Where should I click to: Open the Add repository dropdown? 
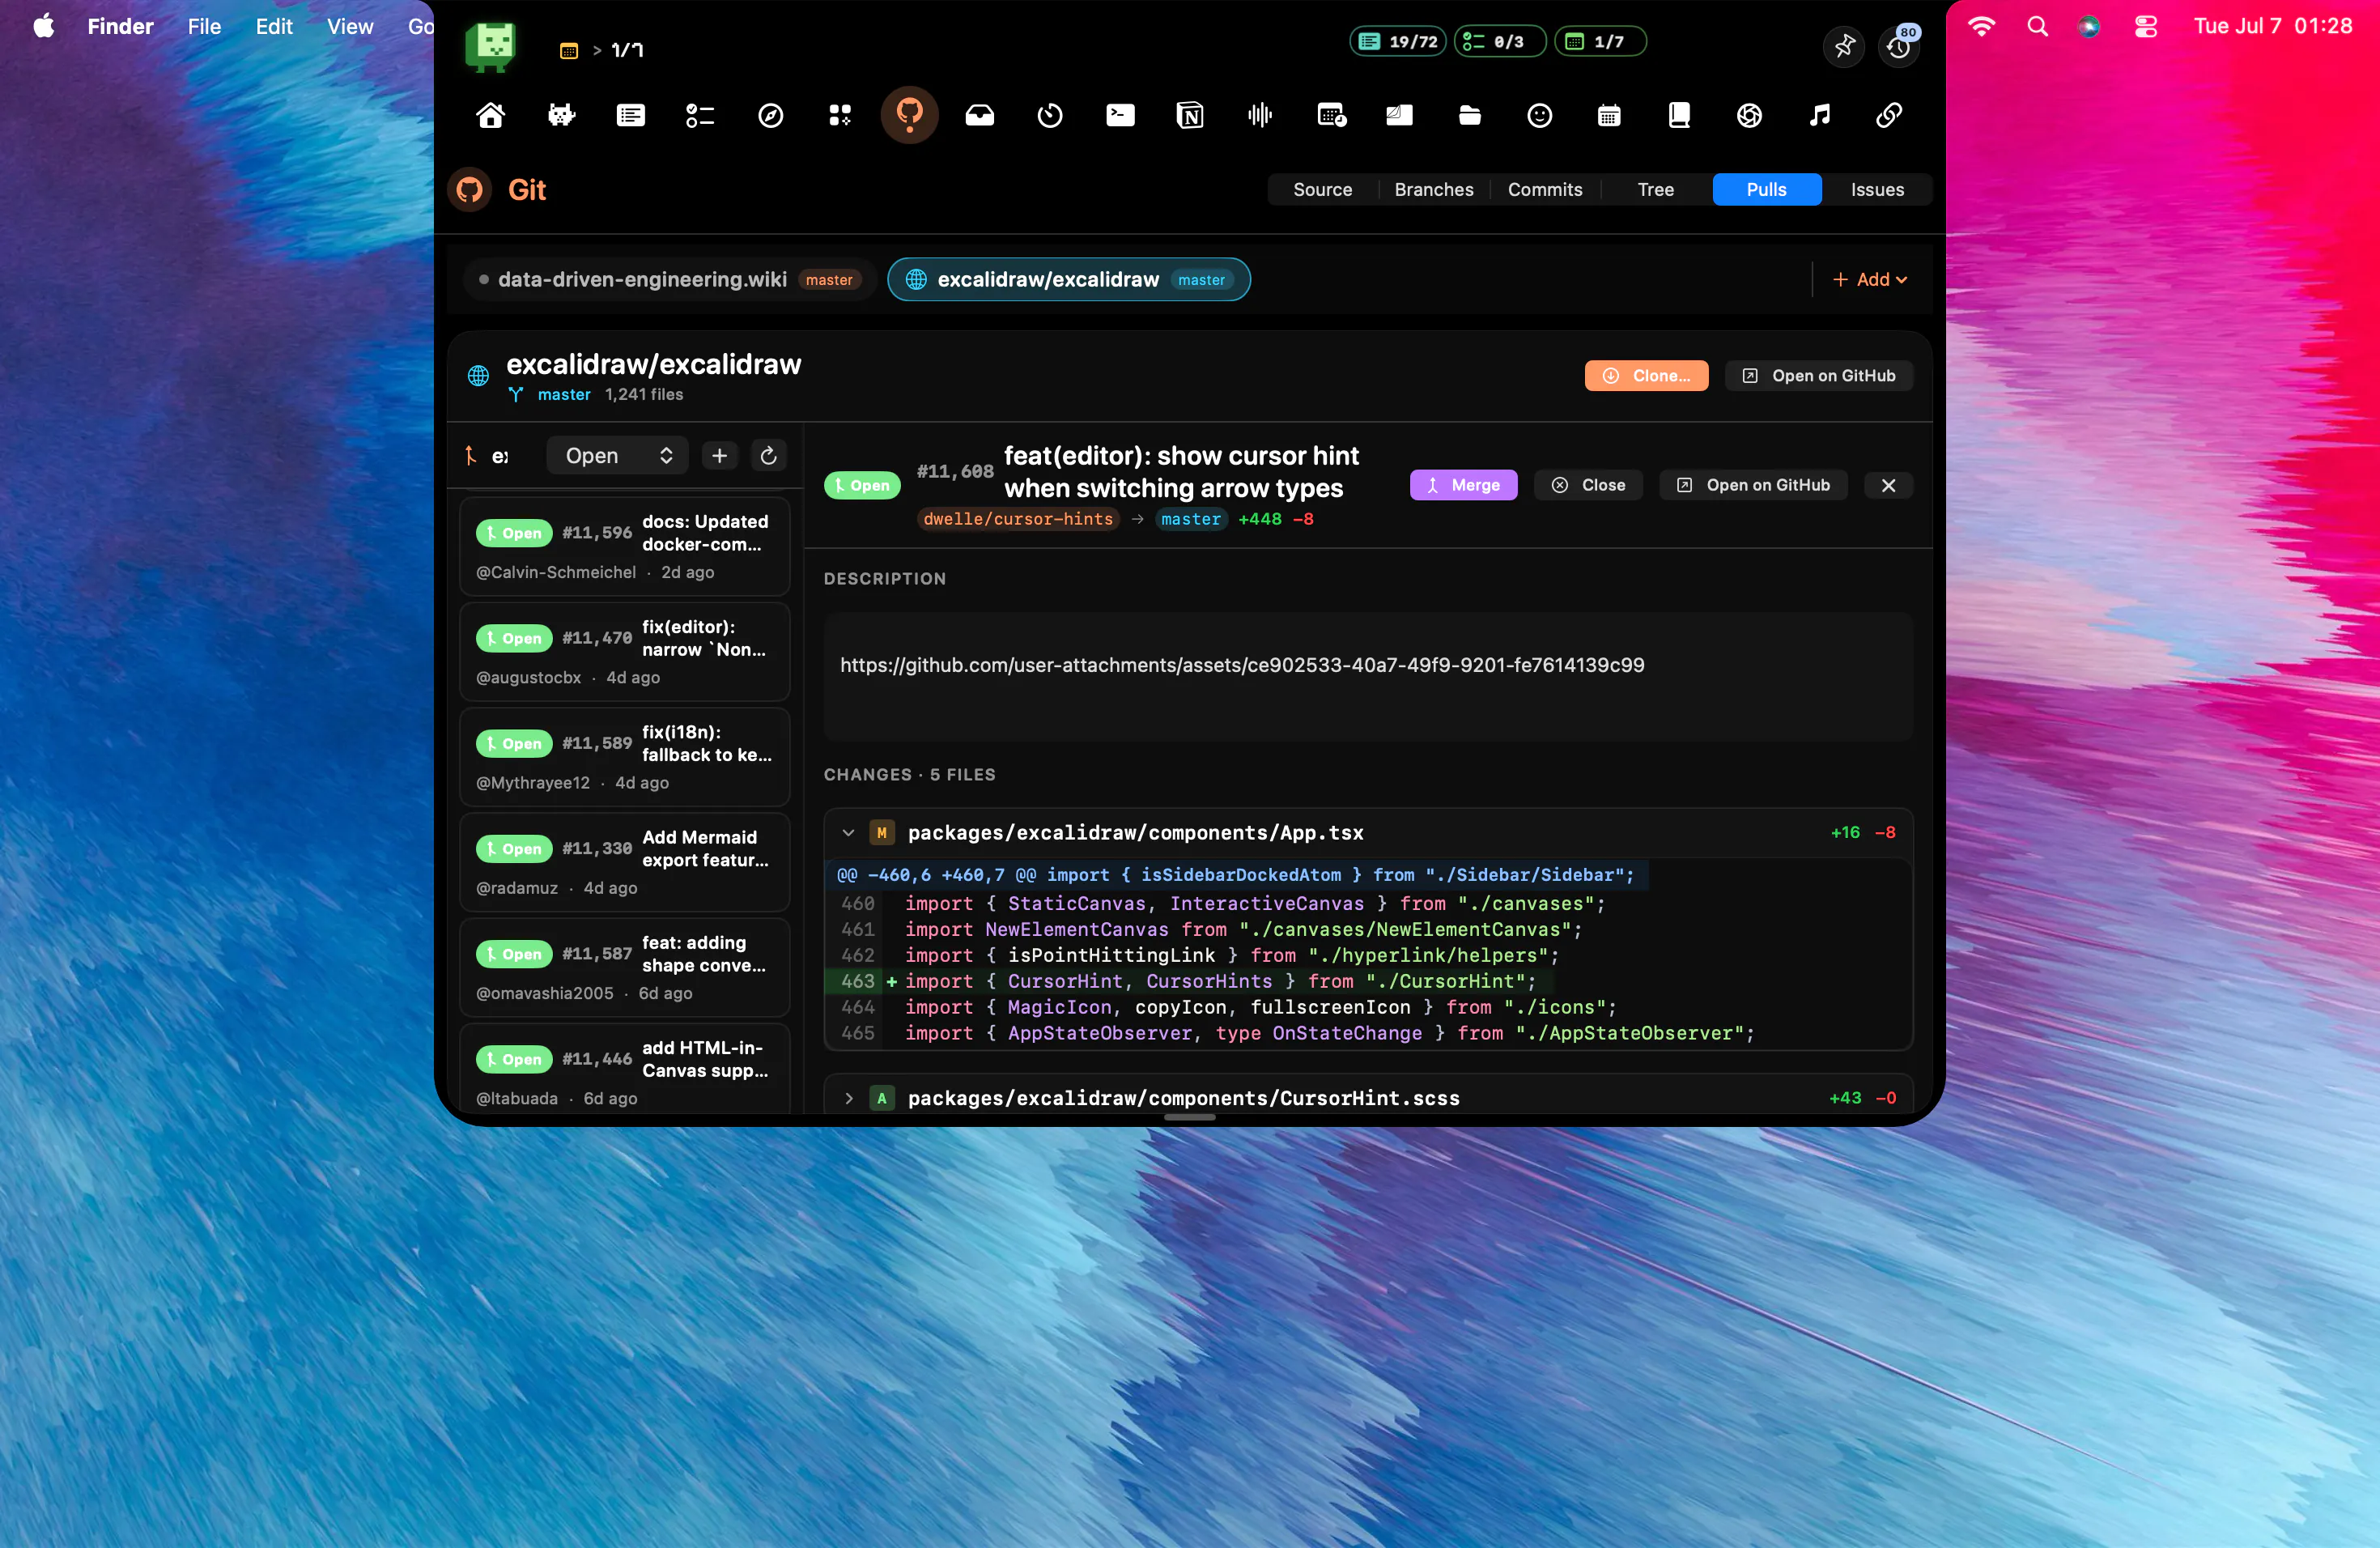(x=1870, y=280)
